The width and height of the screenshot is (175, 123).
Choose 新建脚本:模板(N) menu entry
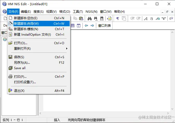tap(39, 29)
